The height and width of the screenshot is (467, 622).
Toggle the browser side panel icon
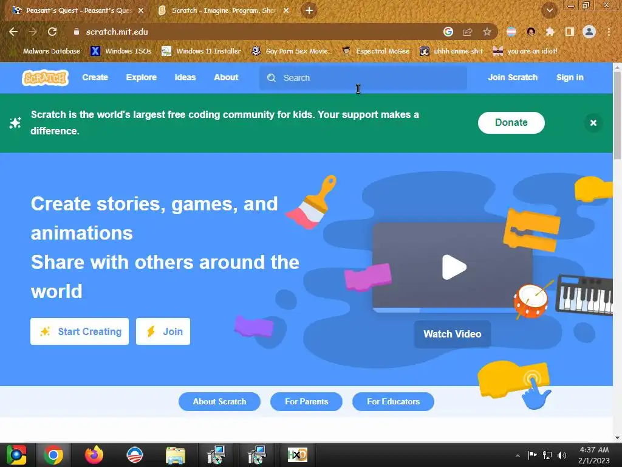tap(570, 32)
